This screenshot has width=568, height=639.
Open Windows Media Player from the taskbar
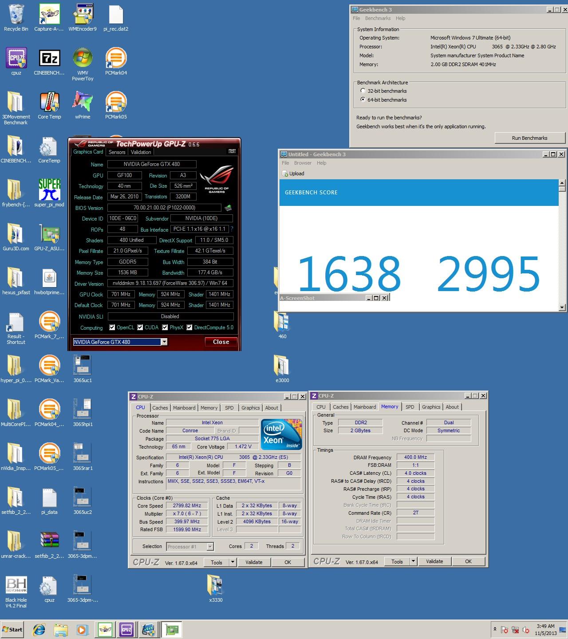[x=82, y=629]
